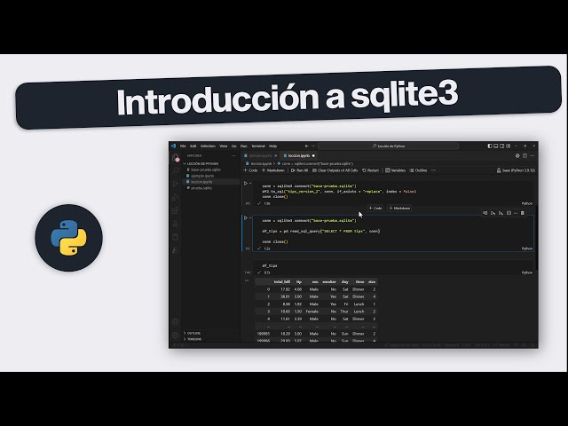
Task: Open the Variables view button
Action: [x=395, y=170]
